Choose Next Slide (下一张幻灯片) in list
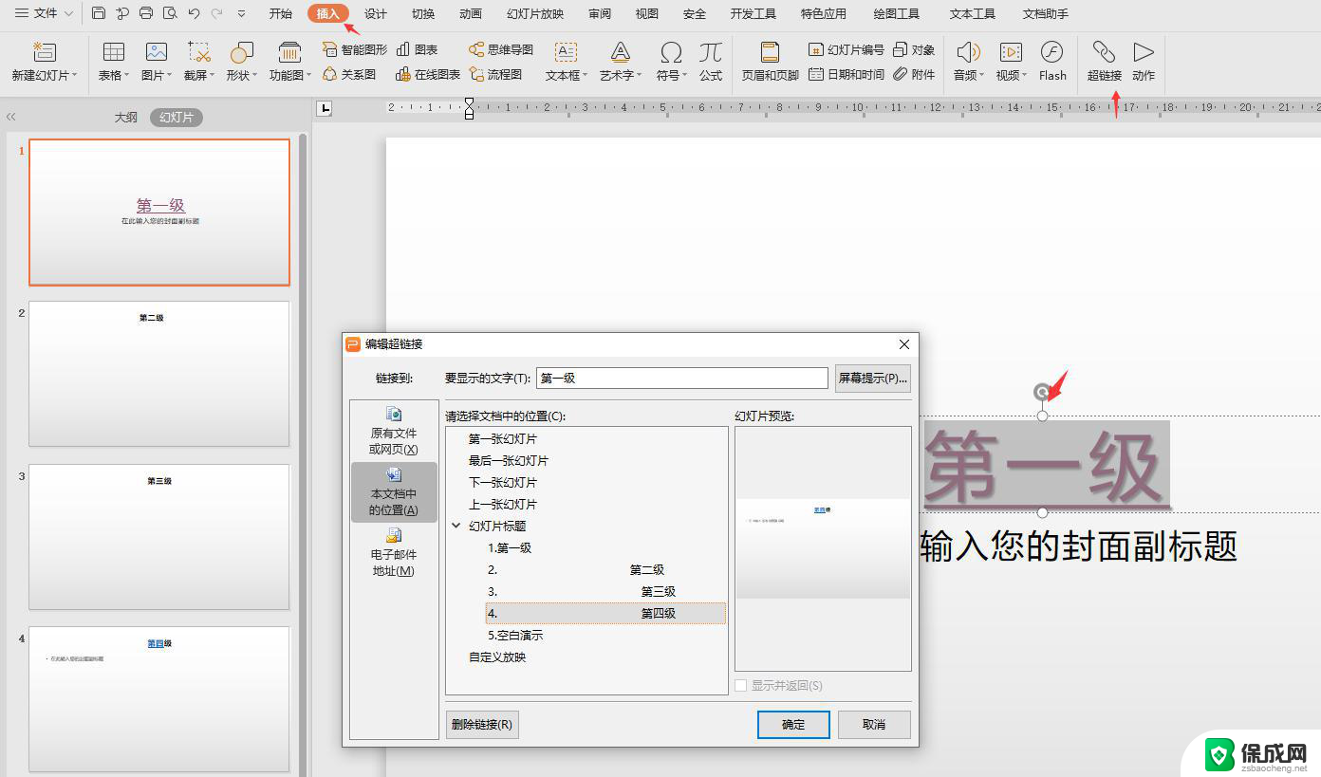 [503, 482]
